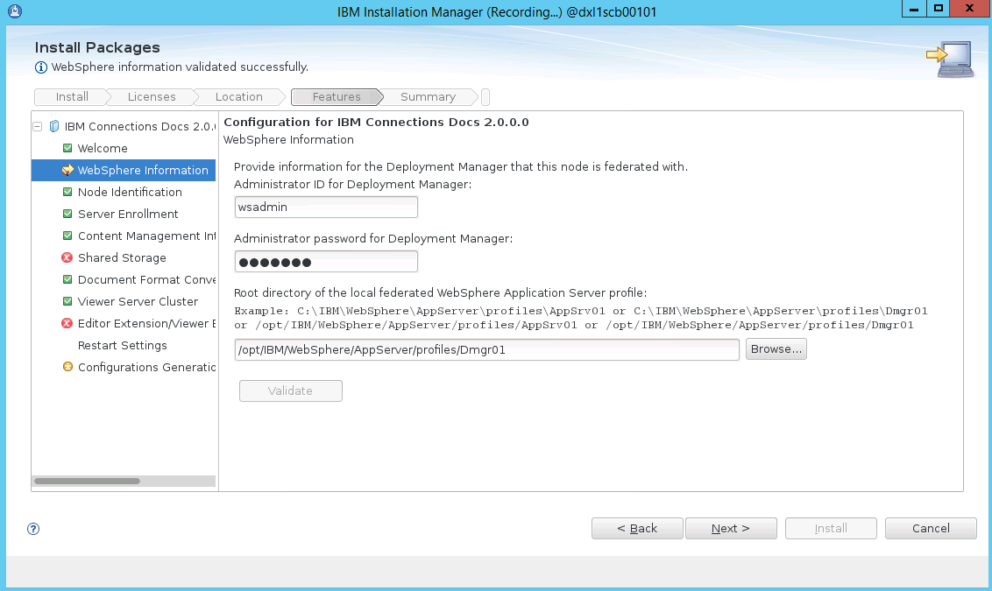This screenshot has height=591, width=992.
Task: Click the arrow icon beside WebSphere Information
Action: click(67, 170)
